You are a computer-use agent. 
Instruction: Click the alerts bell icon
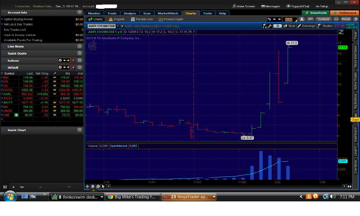coord(302,19)
